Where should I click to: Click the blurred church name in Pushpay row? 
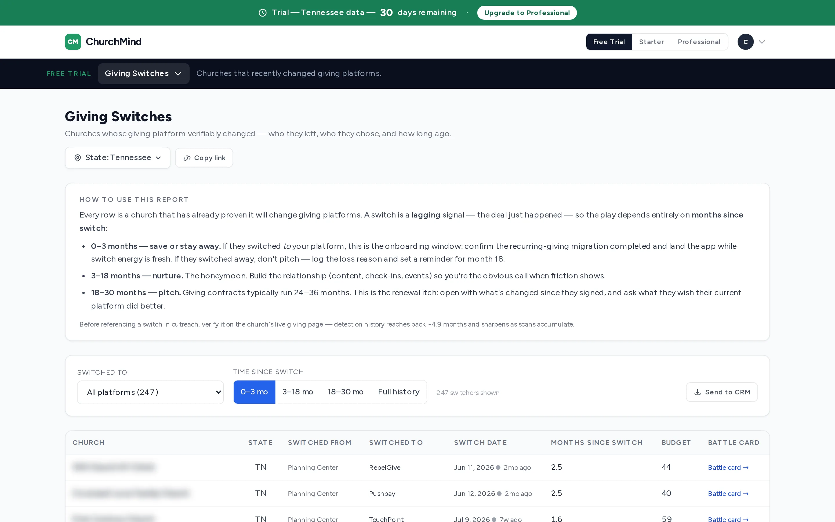coord(131,493)
